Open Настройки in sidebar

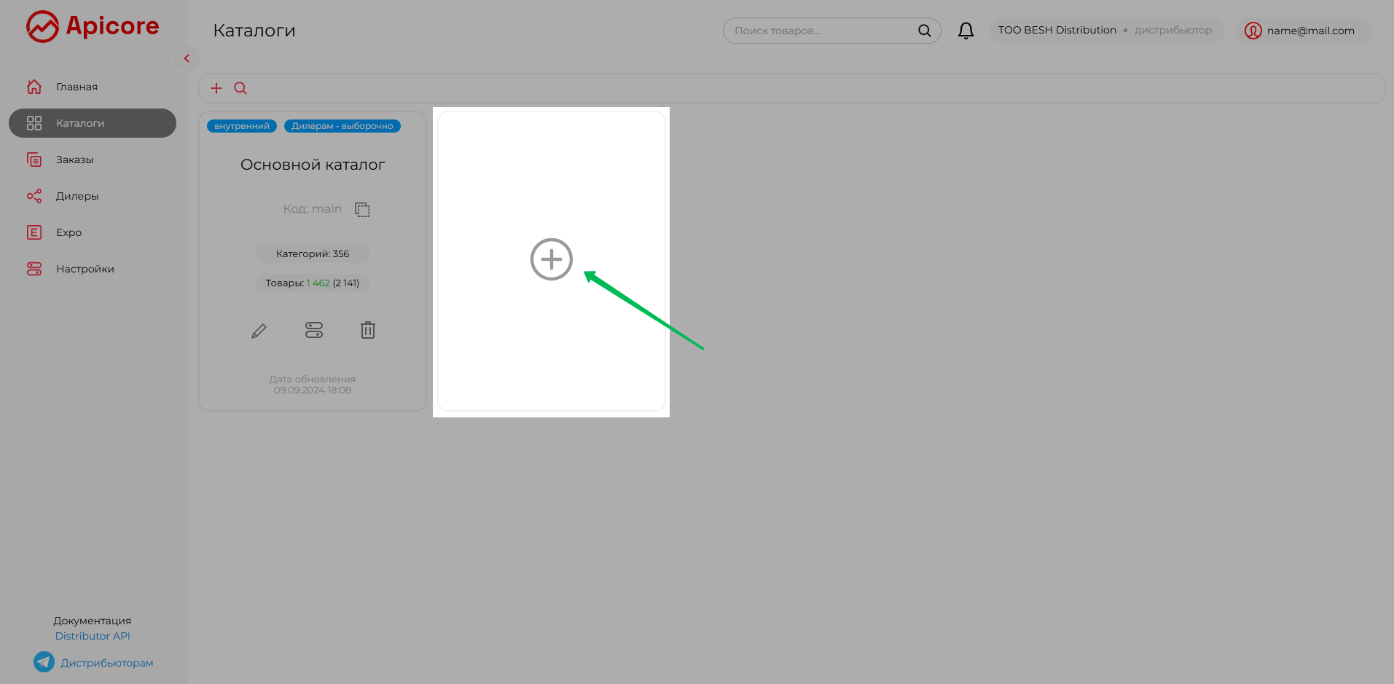[85, 269]
